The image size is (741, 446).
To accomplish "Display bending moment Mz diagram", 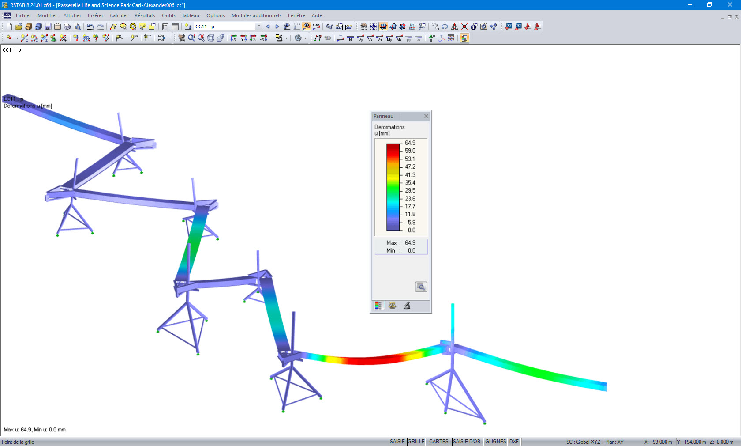I will click(399, 38).
